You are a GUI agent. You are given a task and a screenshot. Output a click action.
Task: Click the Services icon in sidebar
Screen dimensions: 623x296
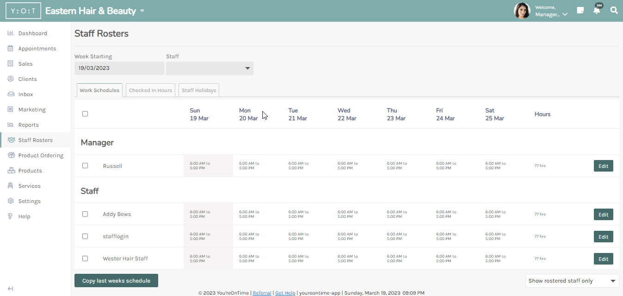tap(11, 186)
